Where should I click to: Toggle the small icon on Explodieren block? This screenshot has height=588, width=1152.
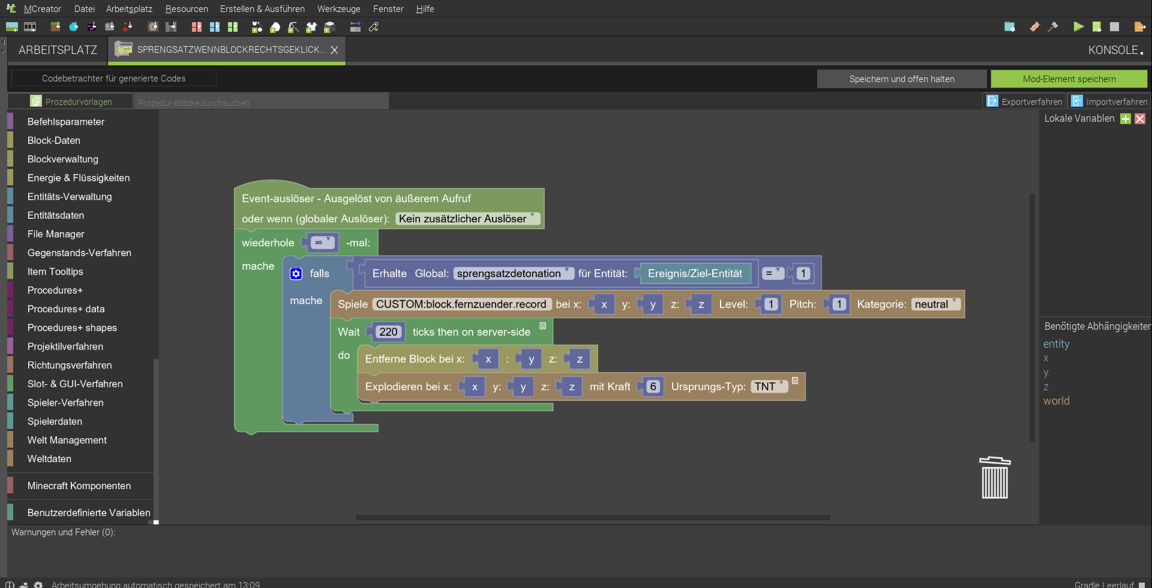pyautogui.click(x=795, y=381)
